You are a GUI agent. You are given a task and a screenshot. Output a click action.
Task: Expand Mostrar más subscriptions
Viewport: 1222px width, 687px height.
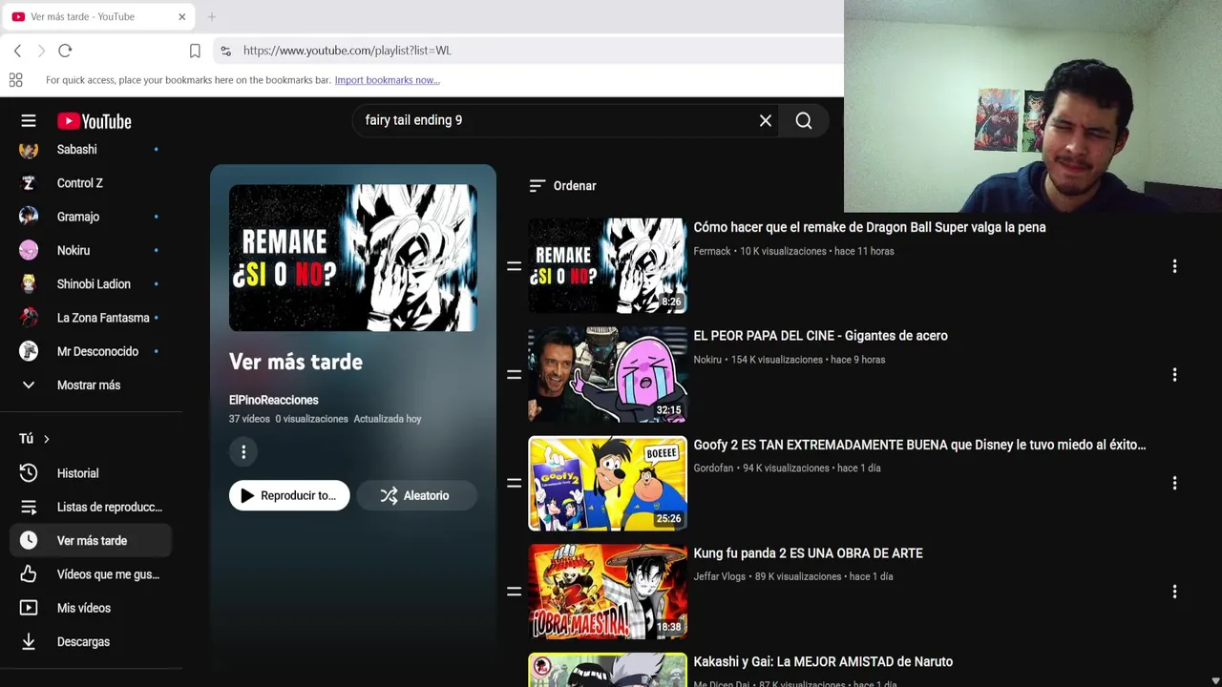[x=91, y=385]
